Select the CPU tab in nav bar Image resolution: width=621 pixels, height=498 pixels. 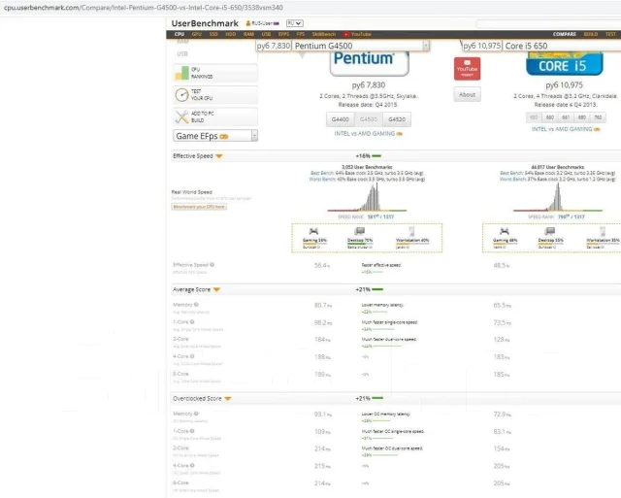tap(179, 35)
